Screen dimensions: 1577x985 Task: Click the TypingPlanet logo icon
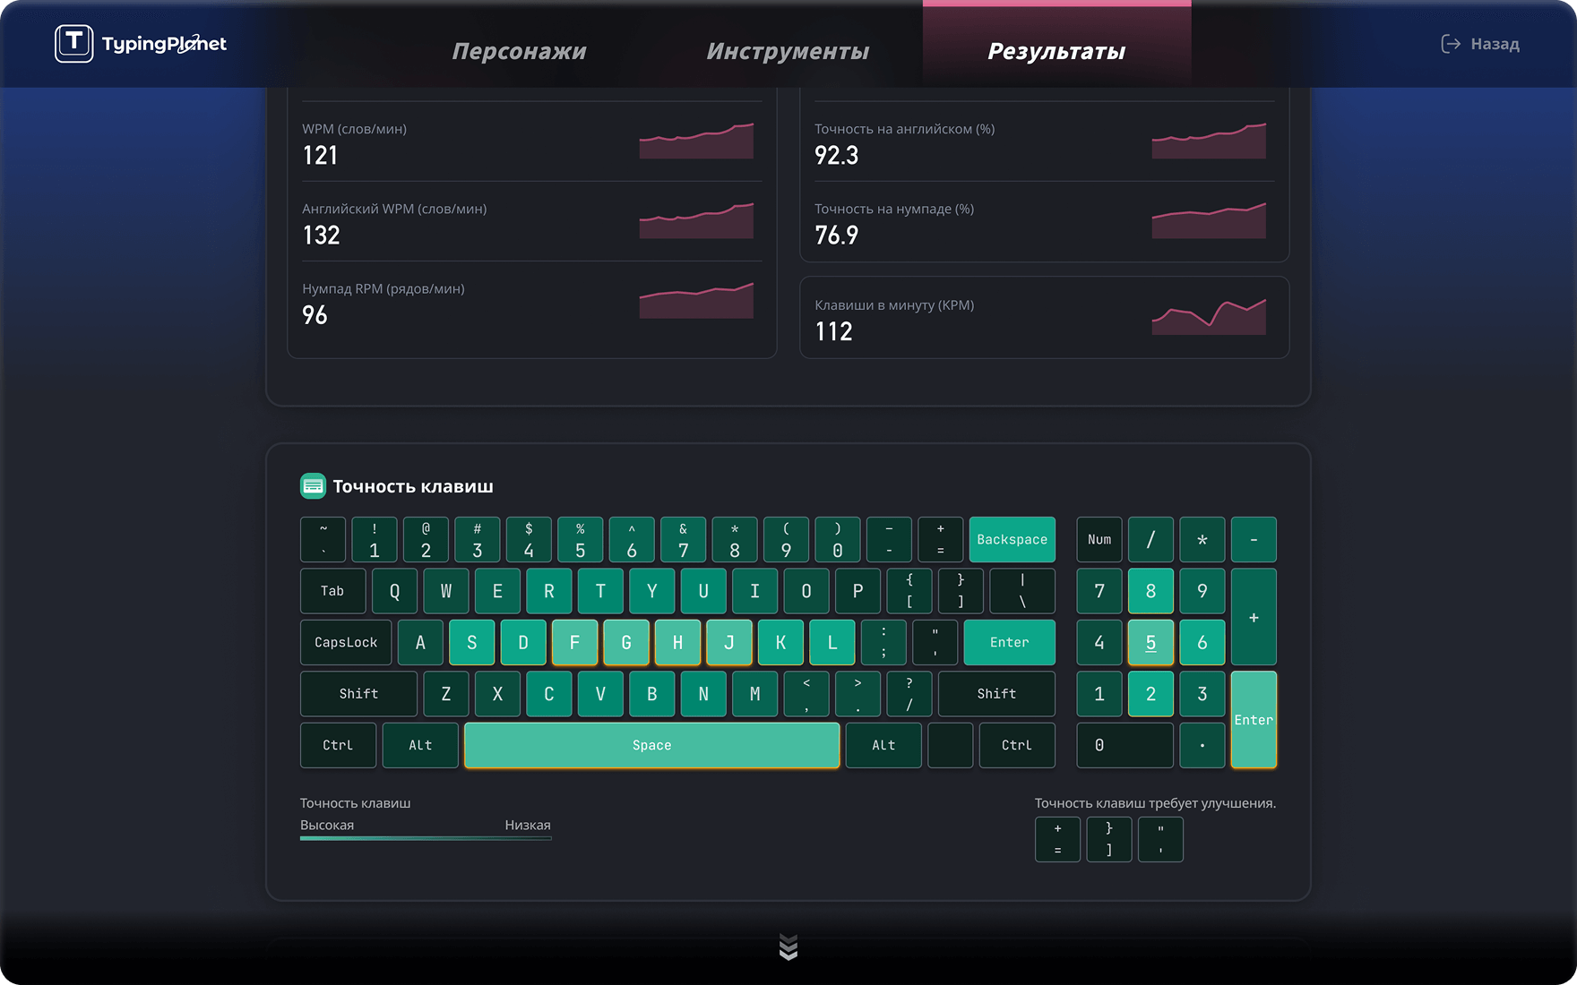coord(73,43)
